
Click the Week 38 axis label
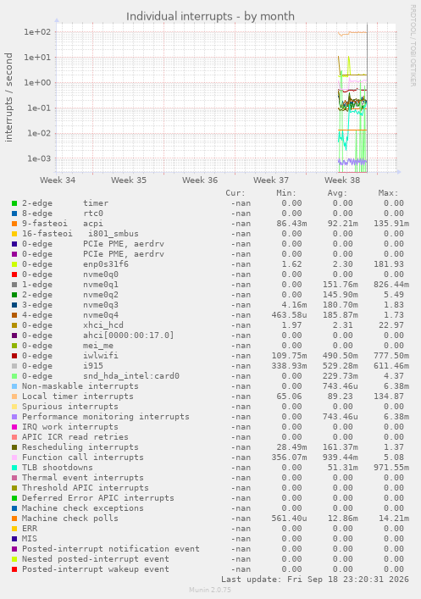pos(342,180)
